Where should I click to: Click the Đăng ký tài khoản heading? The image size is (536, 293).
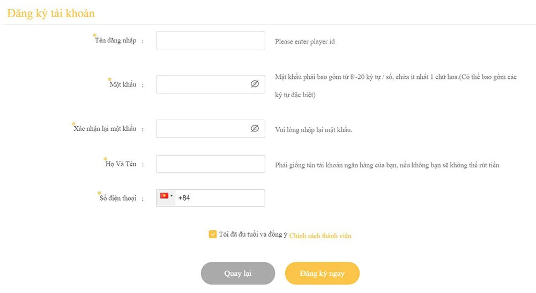(51, 13)
